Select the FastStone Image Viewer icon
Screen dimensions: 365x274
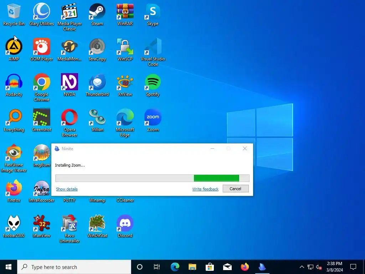14,158
